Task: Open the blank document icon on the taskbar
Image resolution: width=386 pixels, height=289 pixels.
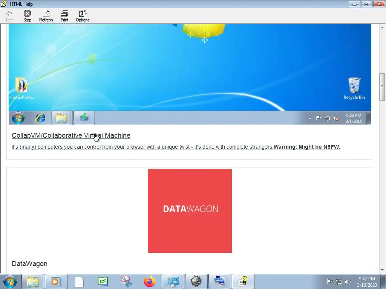Action: [79, 281]
